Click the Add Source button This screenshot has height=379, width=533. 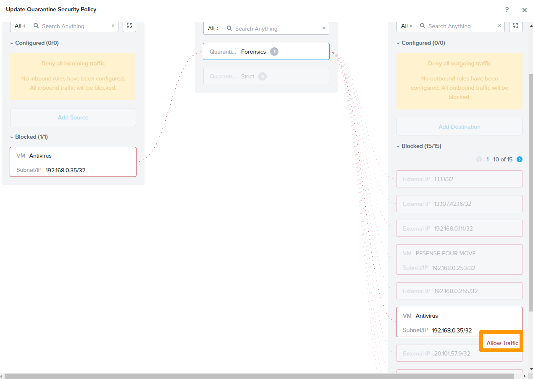point(73,117)
